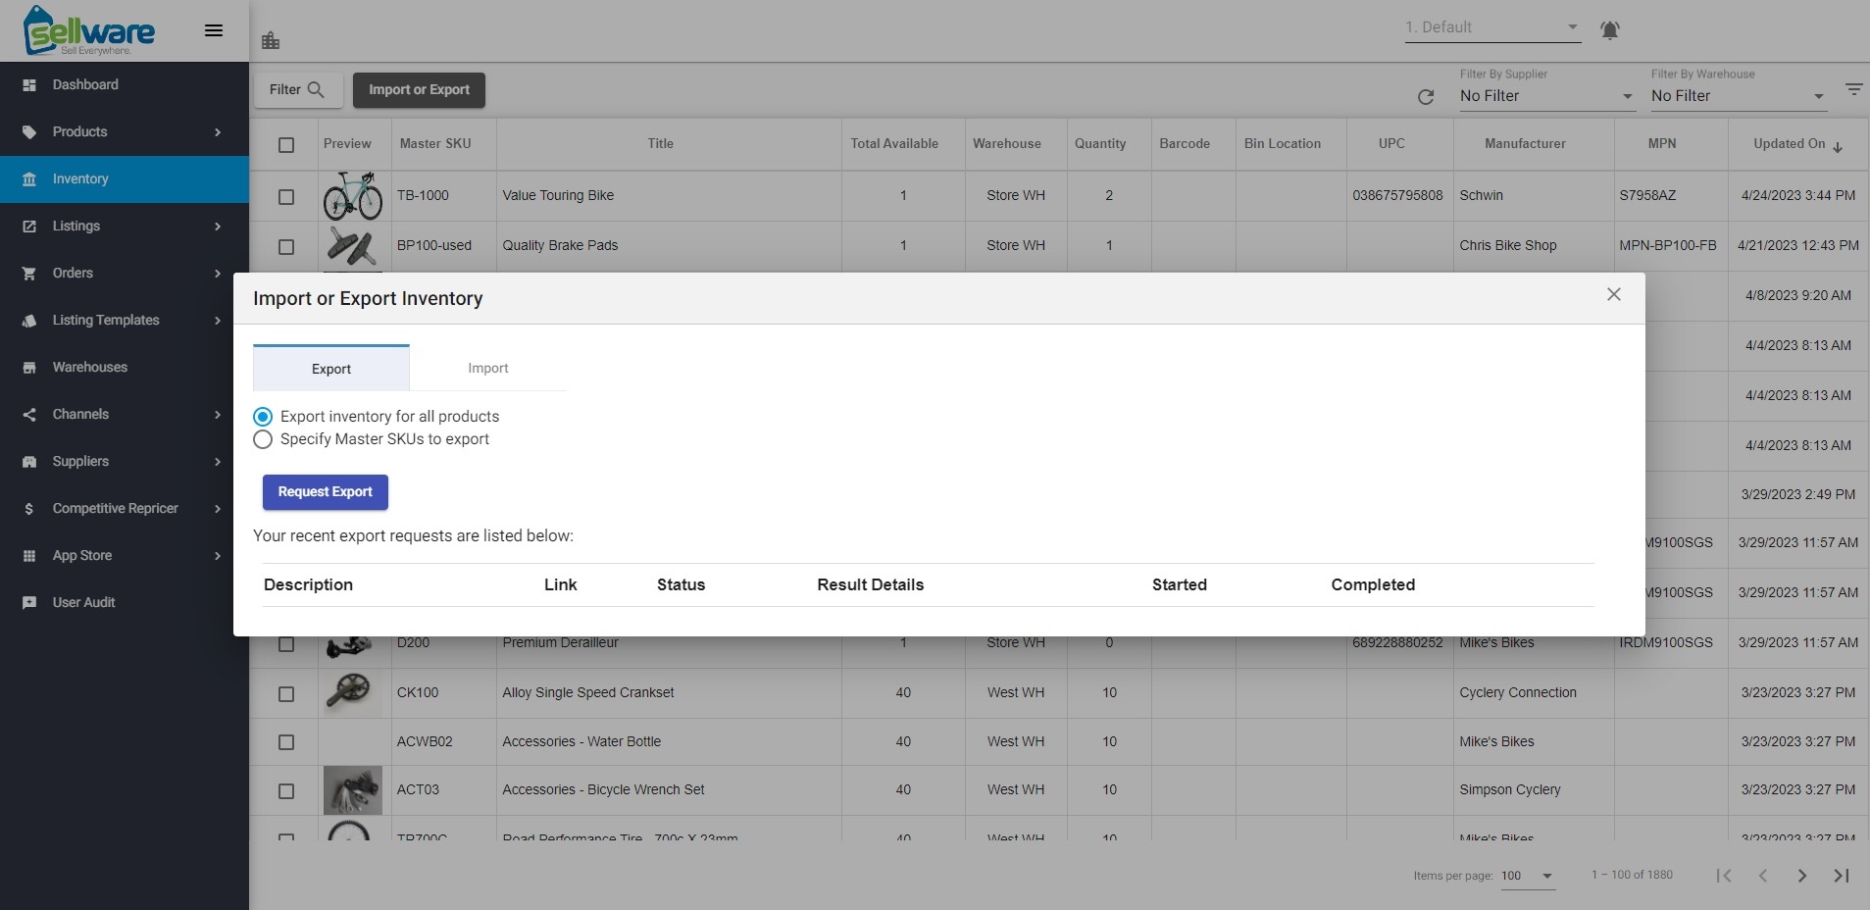
Task: Open App Store menu item
Action: pyautogui.click(x=124, y=556)
